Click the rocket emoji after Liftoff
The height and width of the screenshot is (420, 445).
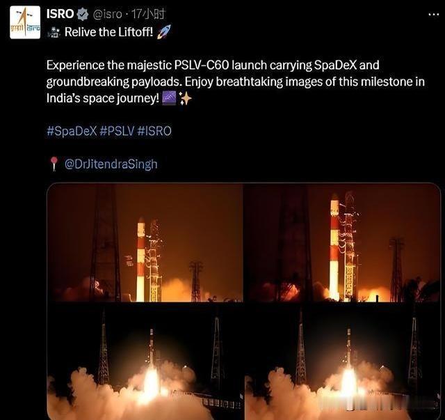(x=164, y=31)
